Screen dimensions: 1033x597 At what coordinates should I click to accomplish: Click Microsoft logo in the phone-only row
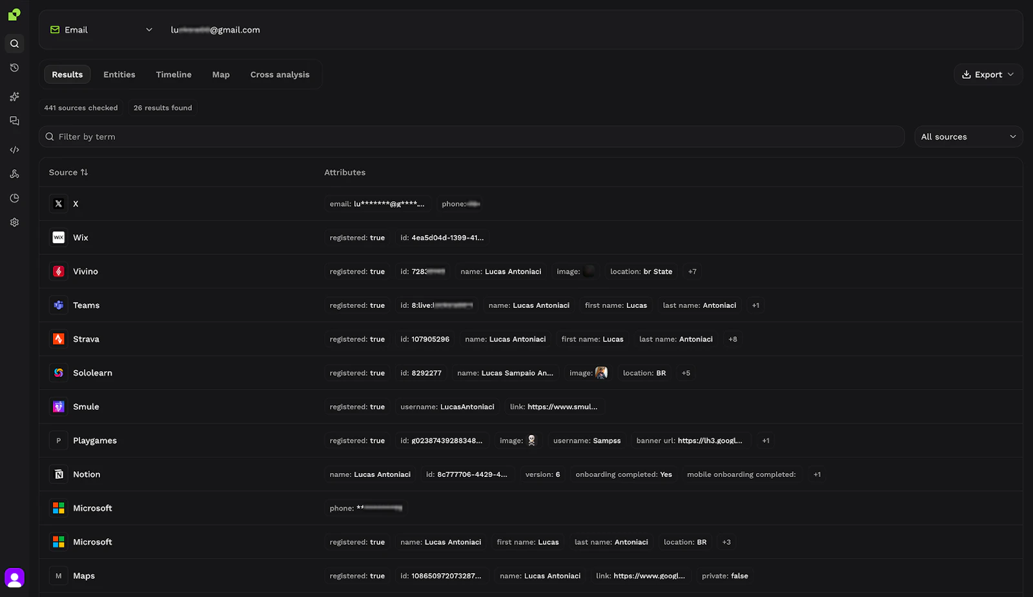pos(59,509)
